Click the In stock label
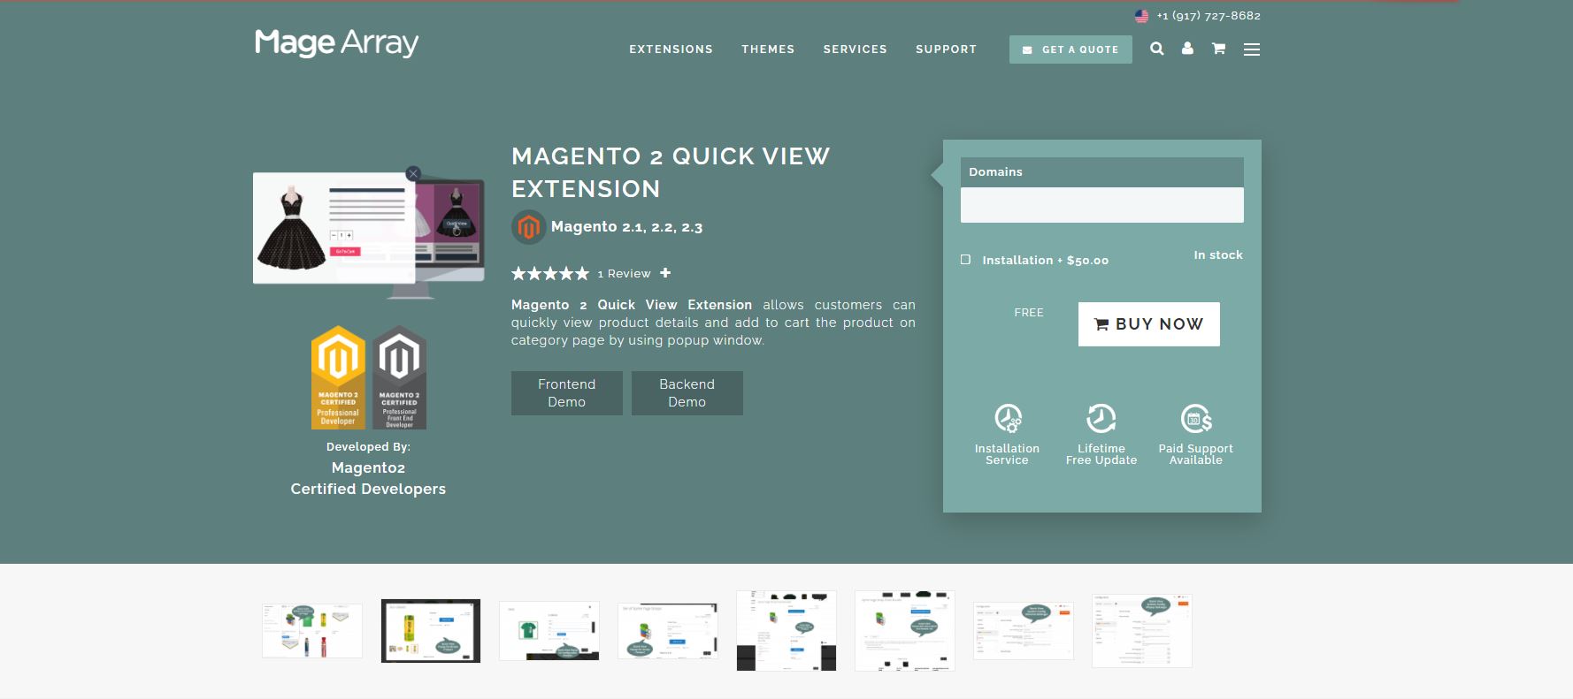The height and width of the screenshot is (699, 1573). click(x=1218, y=255)
